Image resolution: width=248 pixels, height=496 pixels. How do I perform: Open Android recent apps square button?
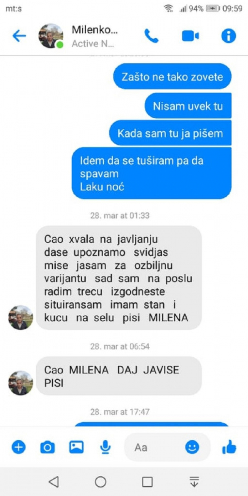pos(147,482)
